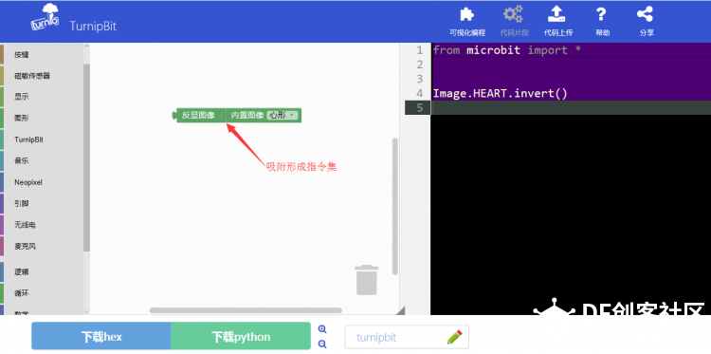Zoom in with magnifier plus icon

[x=322, y=329]
